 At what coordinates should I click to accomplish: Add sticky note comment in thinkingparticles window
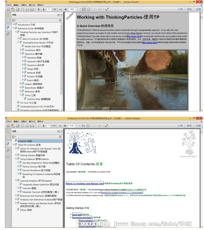pyautogui.click(x=95, y=9)
